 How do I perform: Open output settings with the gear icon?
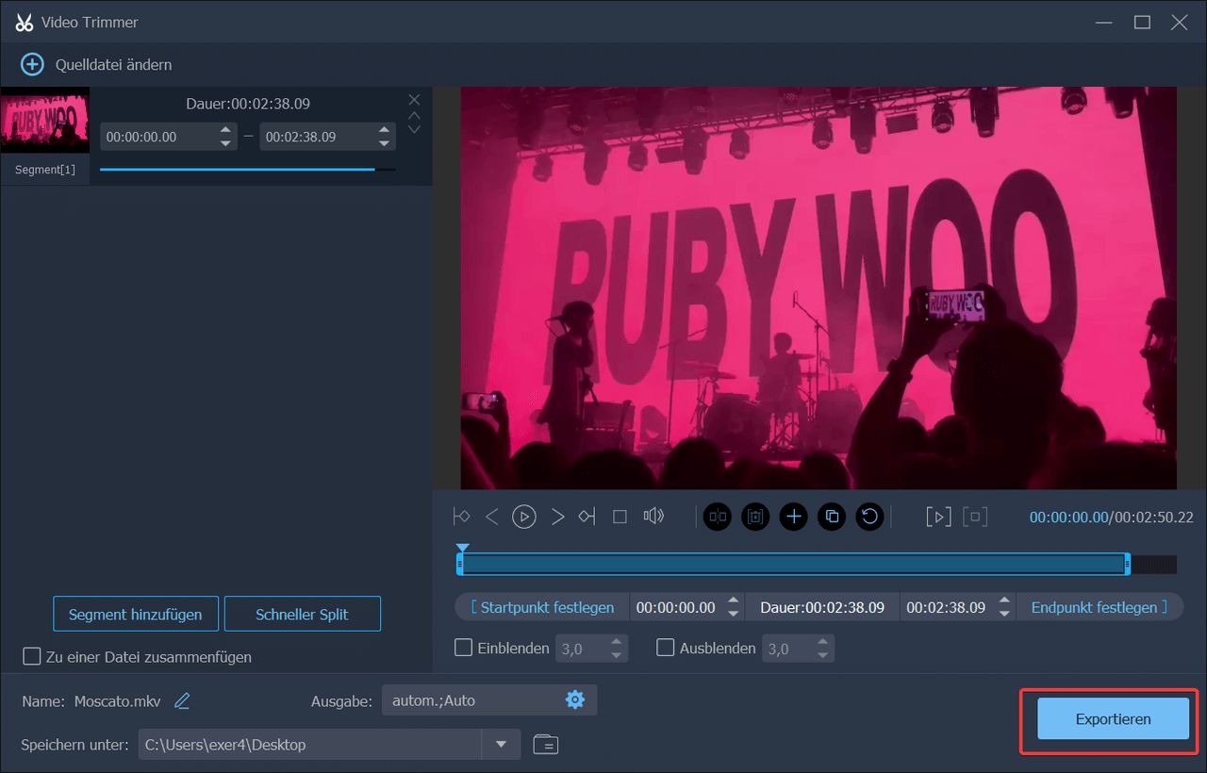(575, 699)
